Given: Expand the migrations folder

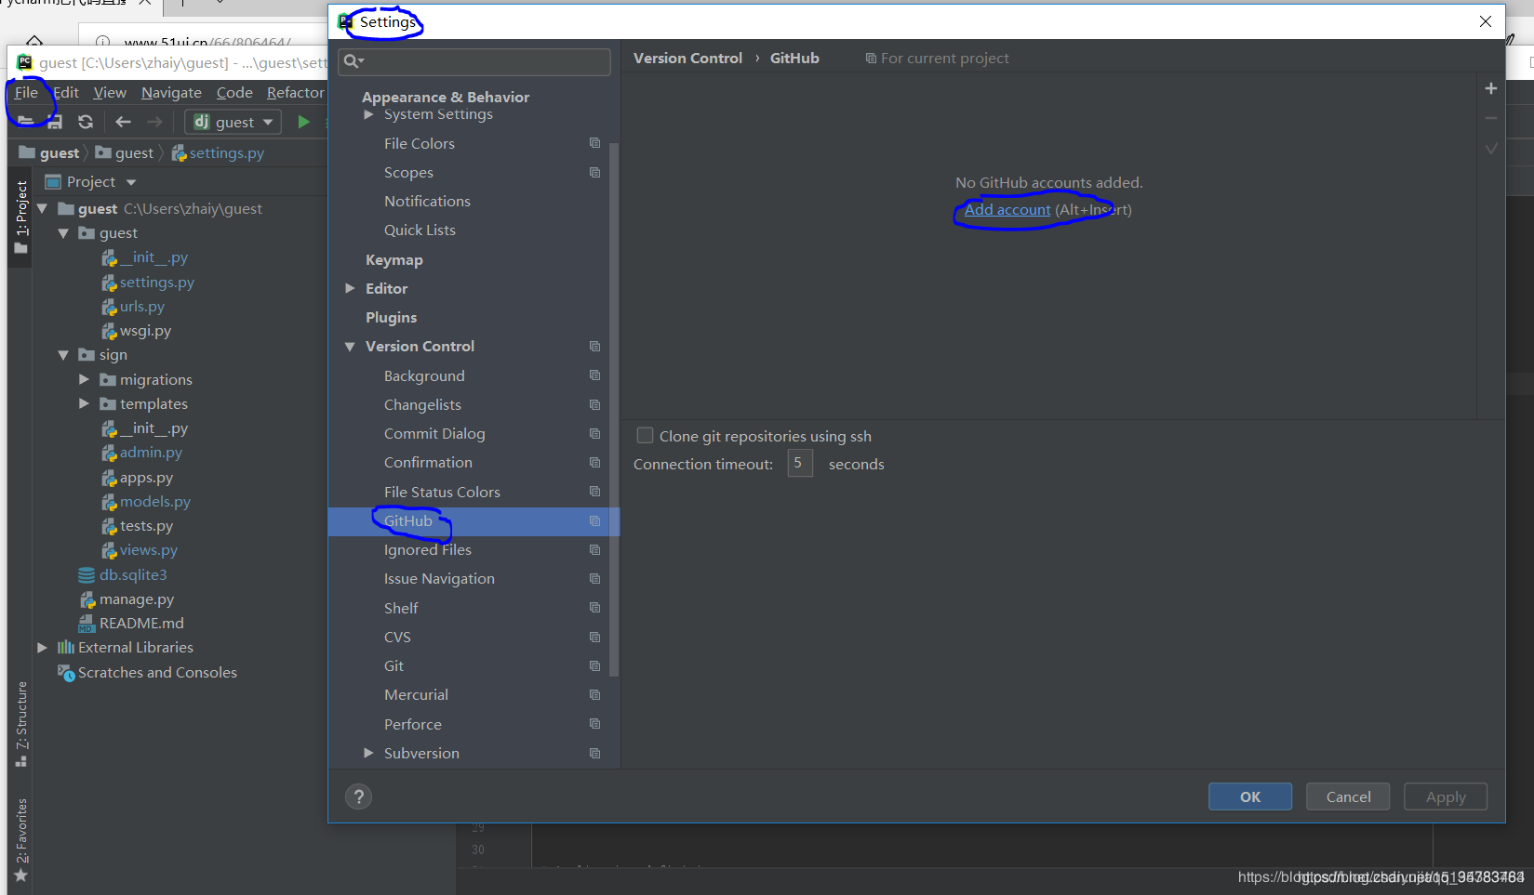Looking at the screenshot, I should [x=84, y=379].
